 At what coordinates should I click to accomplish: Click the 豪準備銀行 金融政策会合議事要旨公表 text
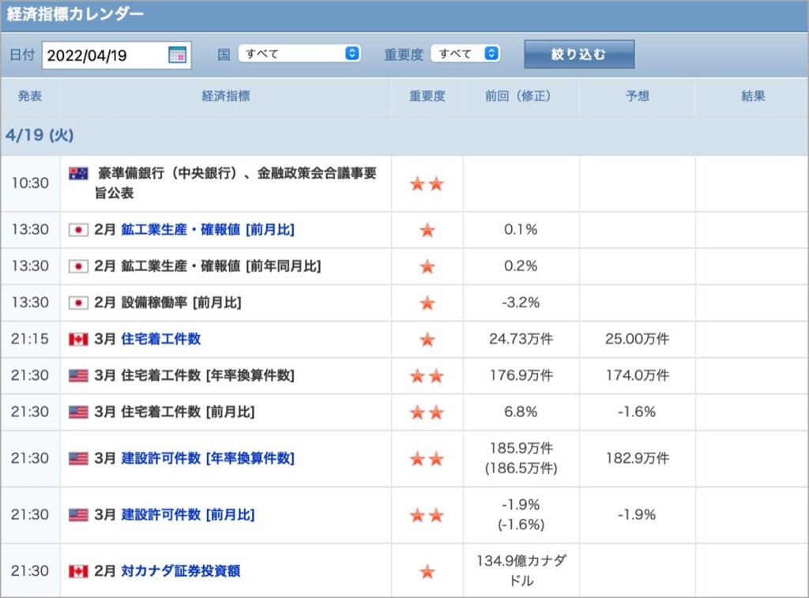235,183
